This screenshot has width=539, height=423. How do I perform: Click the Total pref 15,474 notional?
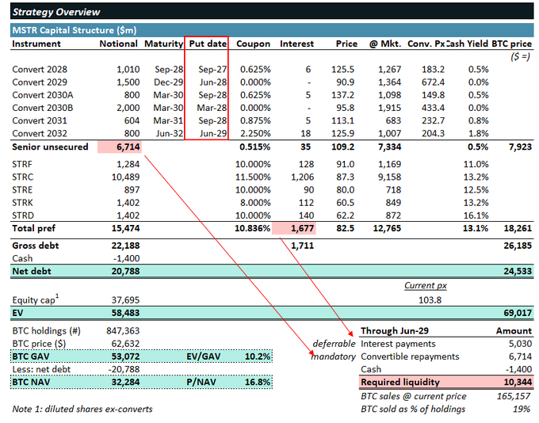pos(125,228)
